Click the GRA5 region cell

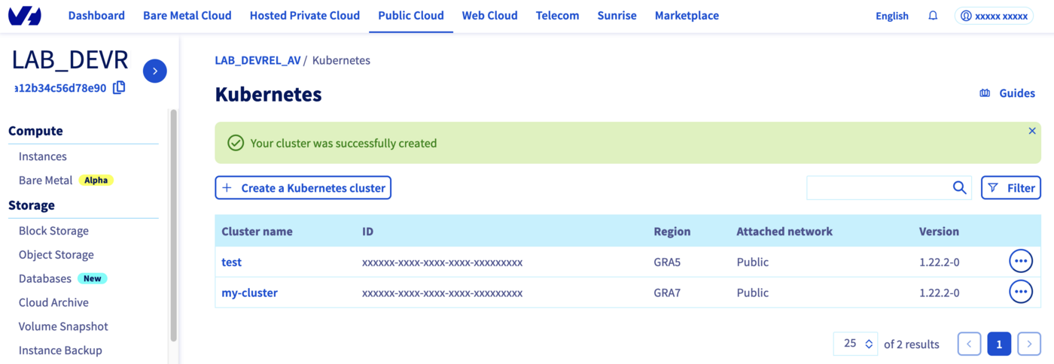click(667, 262)
